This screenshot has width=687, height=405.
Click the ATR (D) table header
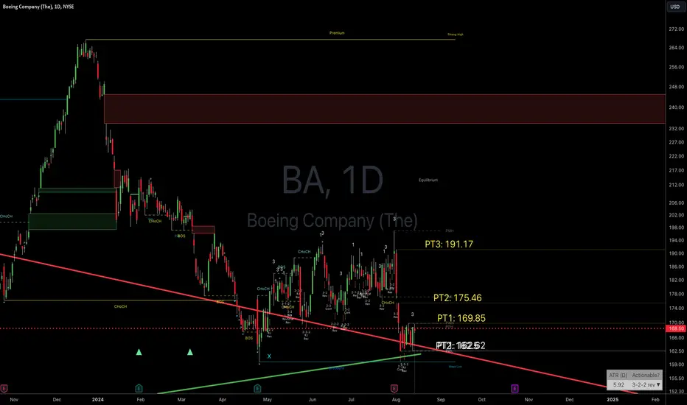(x=618, y=376)
